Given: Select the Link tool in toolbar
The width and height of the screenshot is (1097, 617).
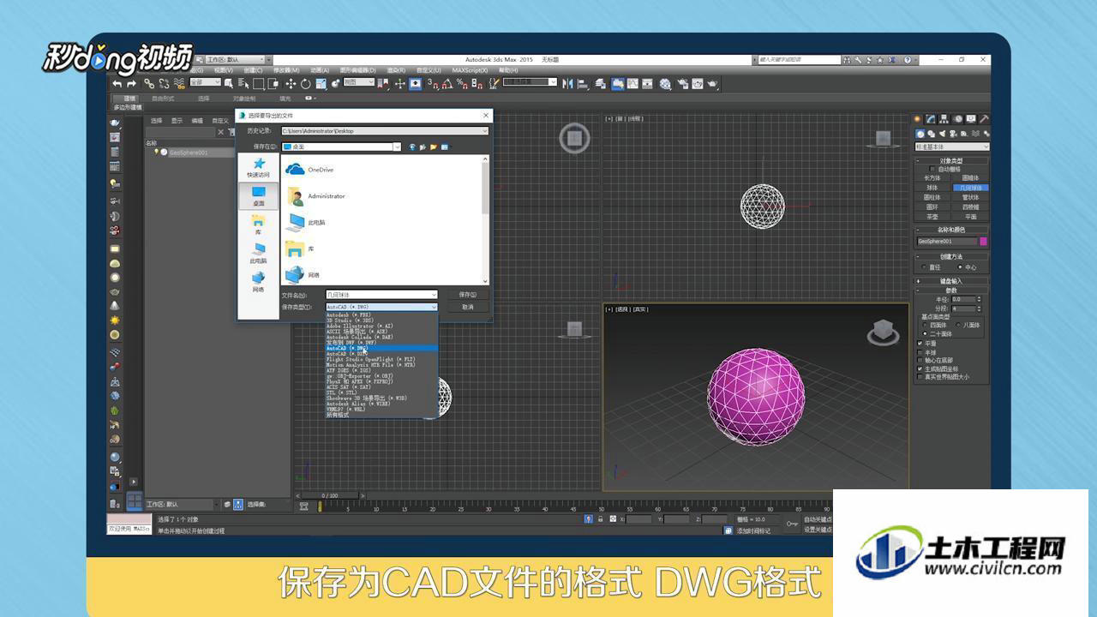Looking at the screenshot, I should tap(149, 83).
